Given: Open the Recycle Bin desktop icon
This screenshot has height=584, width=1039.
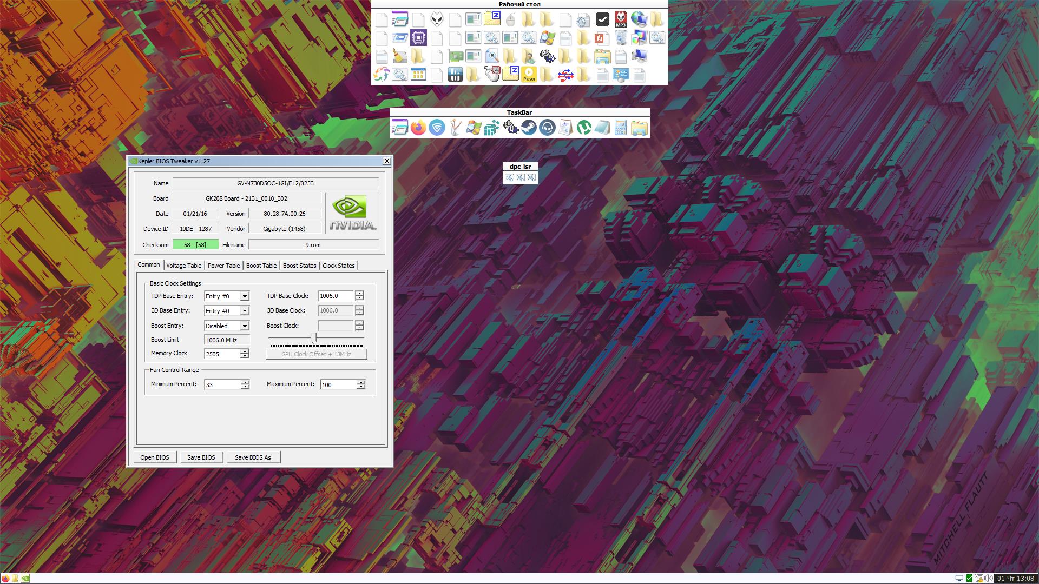Looking at the screenshot, I should click(621, 38).
